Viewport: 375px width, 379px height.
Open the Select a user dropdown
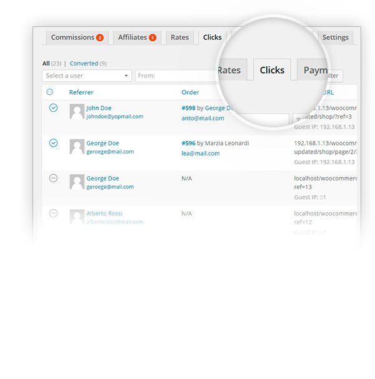pyautogui.click(x=87, y=76)
